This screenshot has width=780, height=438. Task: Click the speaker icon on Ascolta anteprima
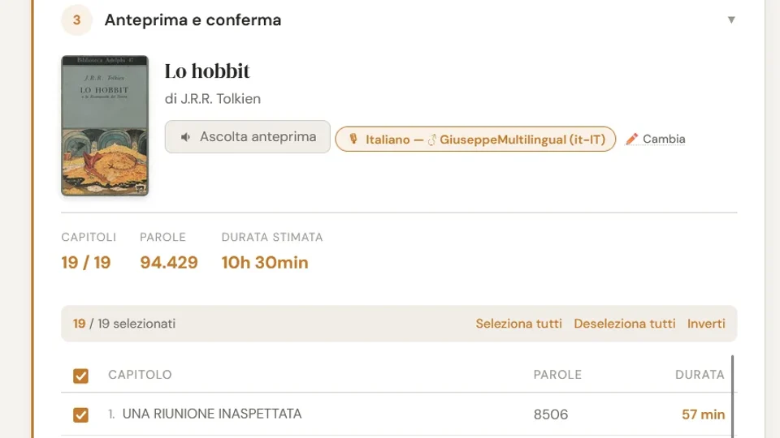click(x=186, y=137)
